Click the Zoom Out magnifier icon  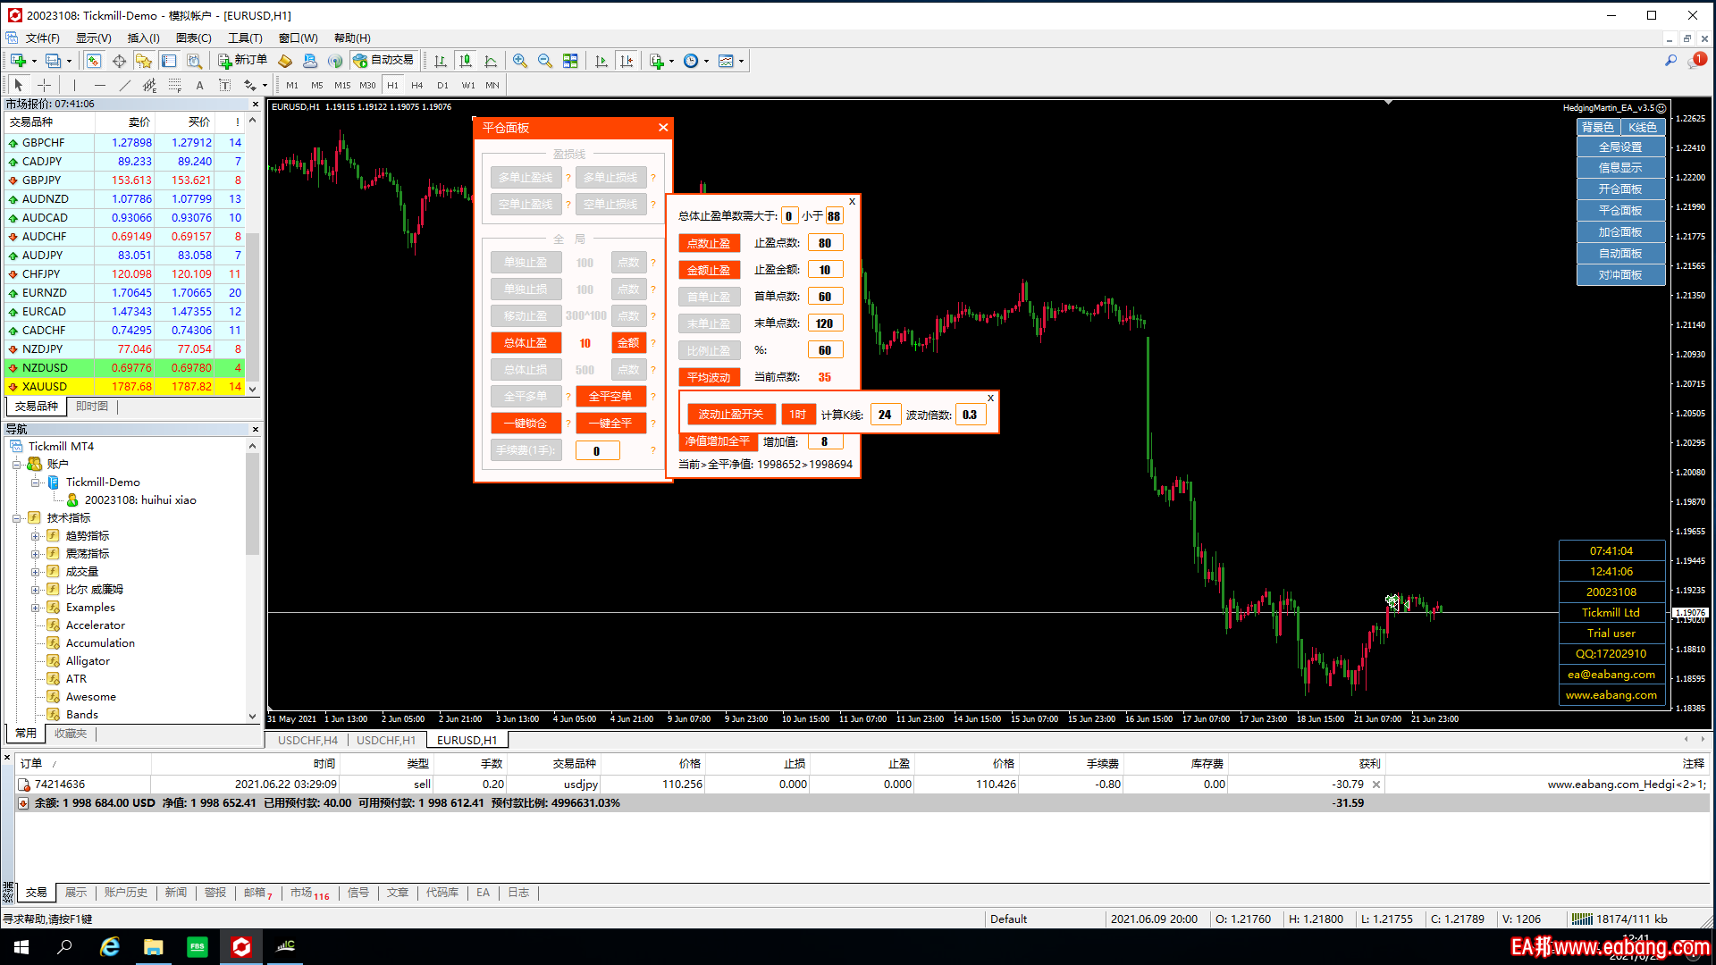544,61
